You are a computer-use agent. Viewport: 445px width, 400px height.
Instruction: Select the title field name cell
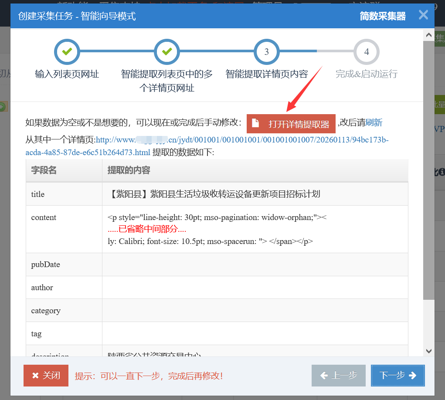pyautogui.click(x=64, y=194)
